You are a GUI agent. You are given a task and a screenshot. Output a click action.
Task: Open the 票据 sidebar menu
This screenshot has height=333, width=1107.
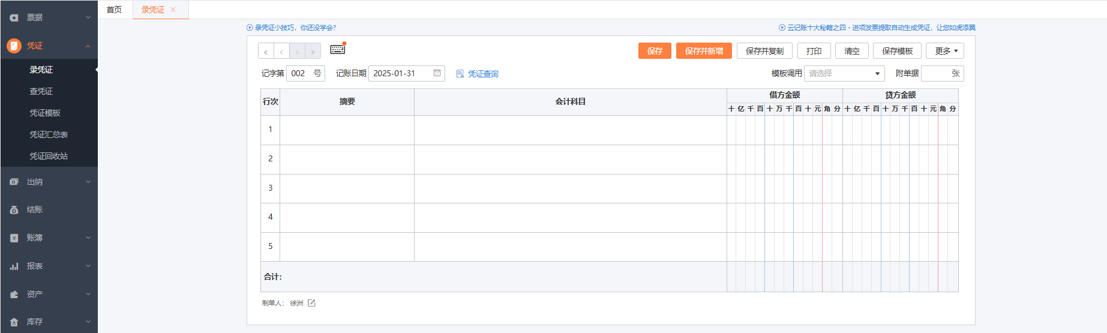49,17
